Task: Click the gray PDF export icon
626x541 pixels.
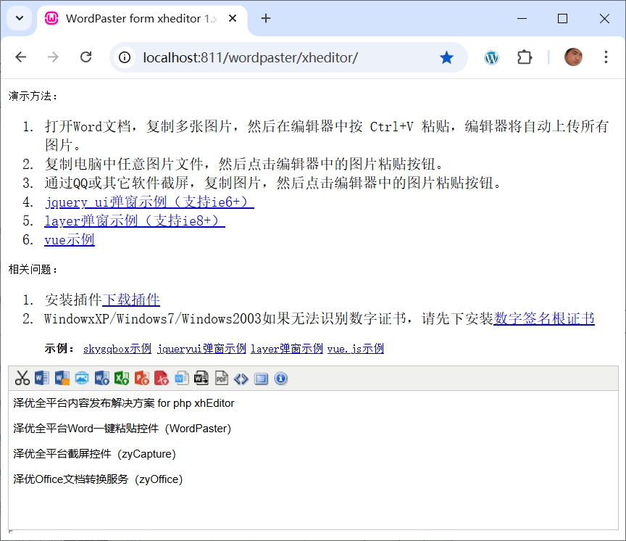Action: (x=221, y=378)
